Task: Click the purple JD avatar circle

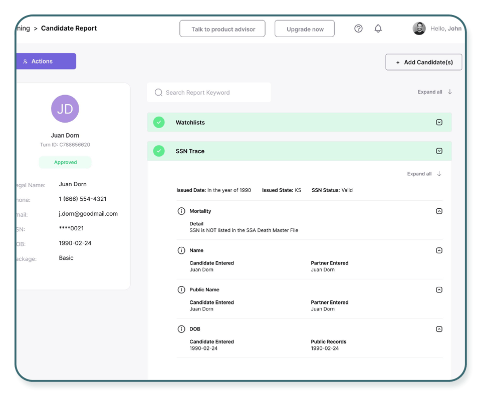Action: (x=65, y=109)
